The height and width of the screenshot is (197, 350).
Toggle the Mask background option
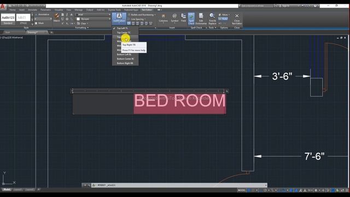39,23
